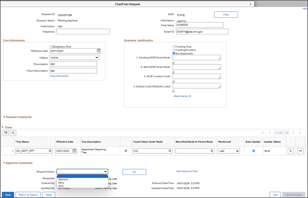Image resolution: width=308 pixels, height=198 pixels.
Task: Enable the Funding Only checkbox
Action: (x=174, y=46)
